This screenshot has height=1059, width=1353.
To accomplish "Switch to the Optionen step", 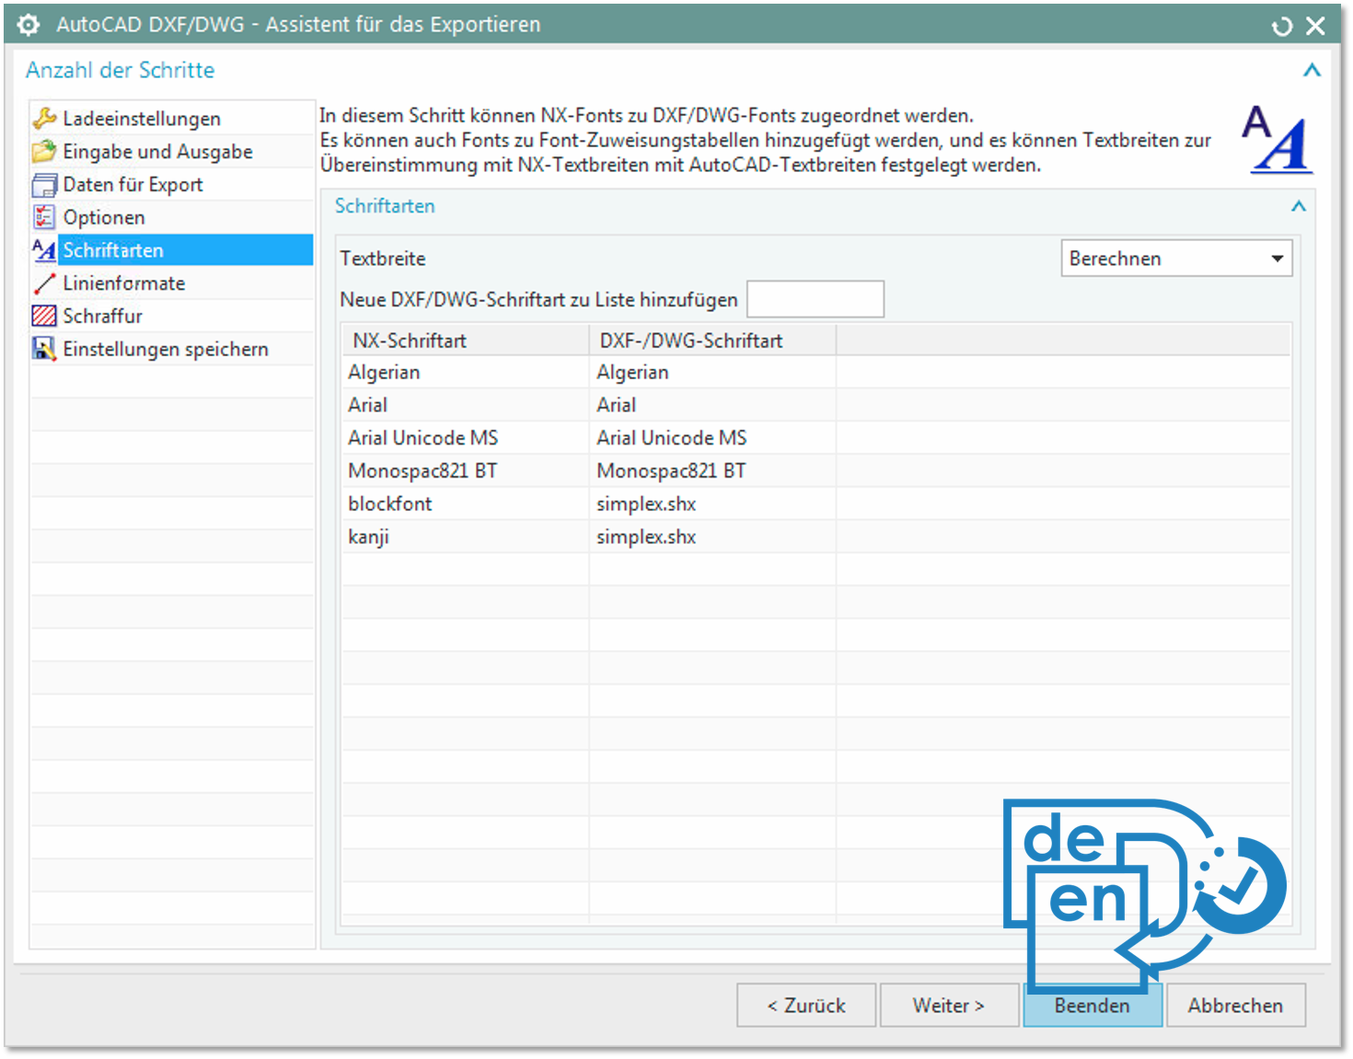I will click(x=104, y=217).
